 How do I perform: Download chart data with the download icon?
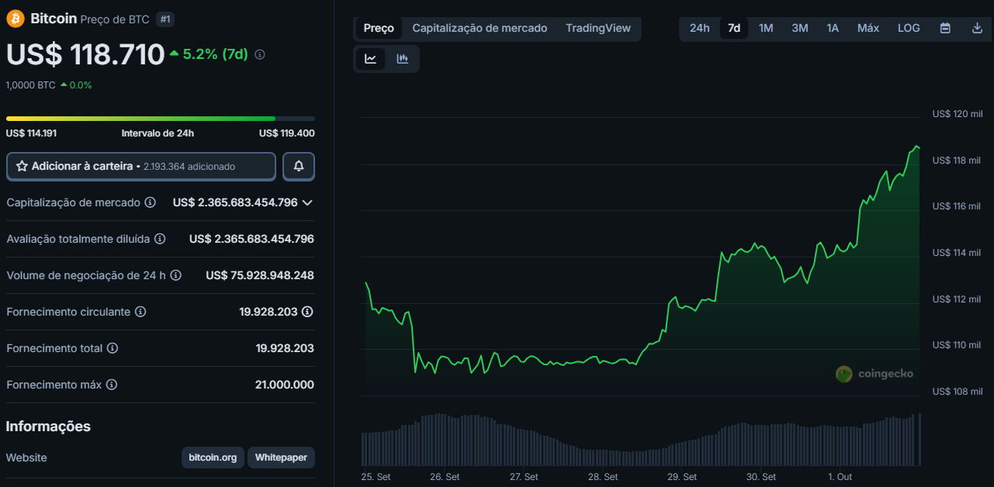click(977, 28)
